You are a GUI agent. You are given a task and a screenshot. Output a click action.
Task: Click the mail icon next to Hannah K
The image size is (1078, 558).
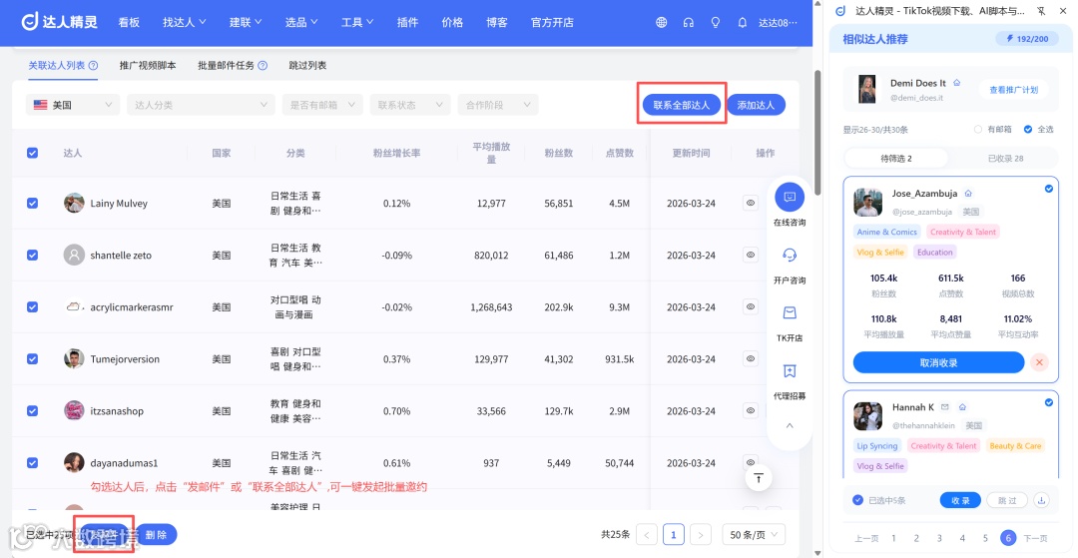(x=945, y=407)
